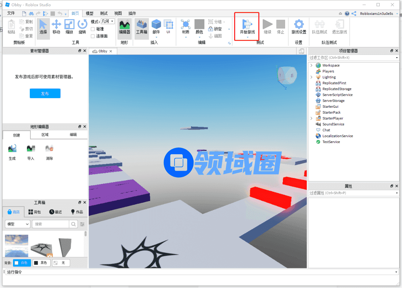The image size is (402, 288).
Task: Open the 模式 几何 dropdown
Action: (108, 22)
